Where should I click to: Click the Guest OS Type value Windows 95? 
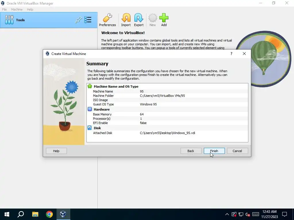[148, 104]
